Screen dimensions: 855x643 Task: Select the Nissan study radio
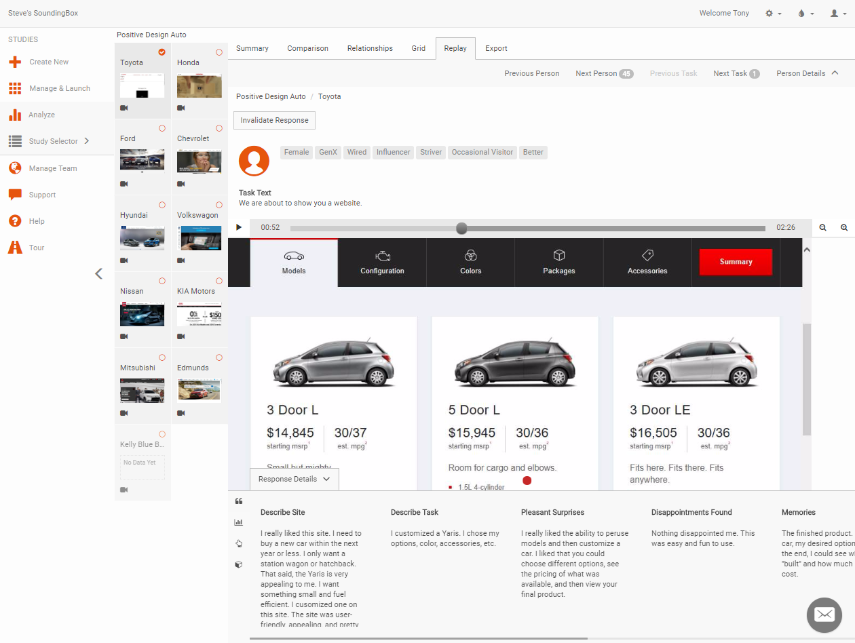point(161,281)
